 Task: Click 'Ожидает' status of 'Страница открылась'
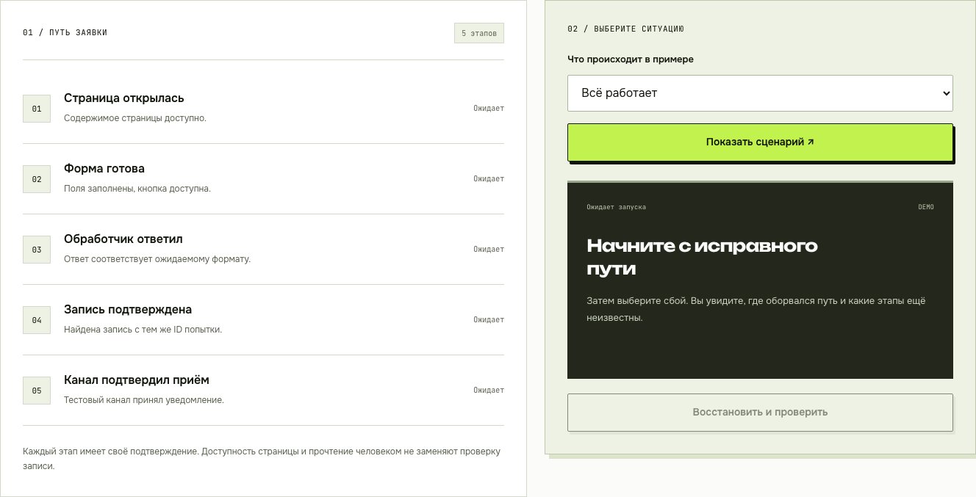pyautogui.click(x=489, y=109)
